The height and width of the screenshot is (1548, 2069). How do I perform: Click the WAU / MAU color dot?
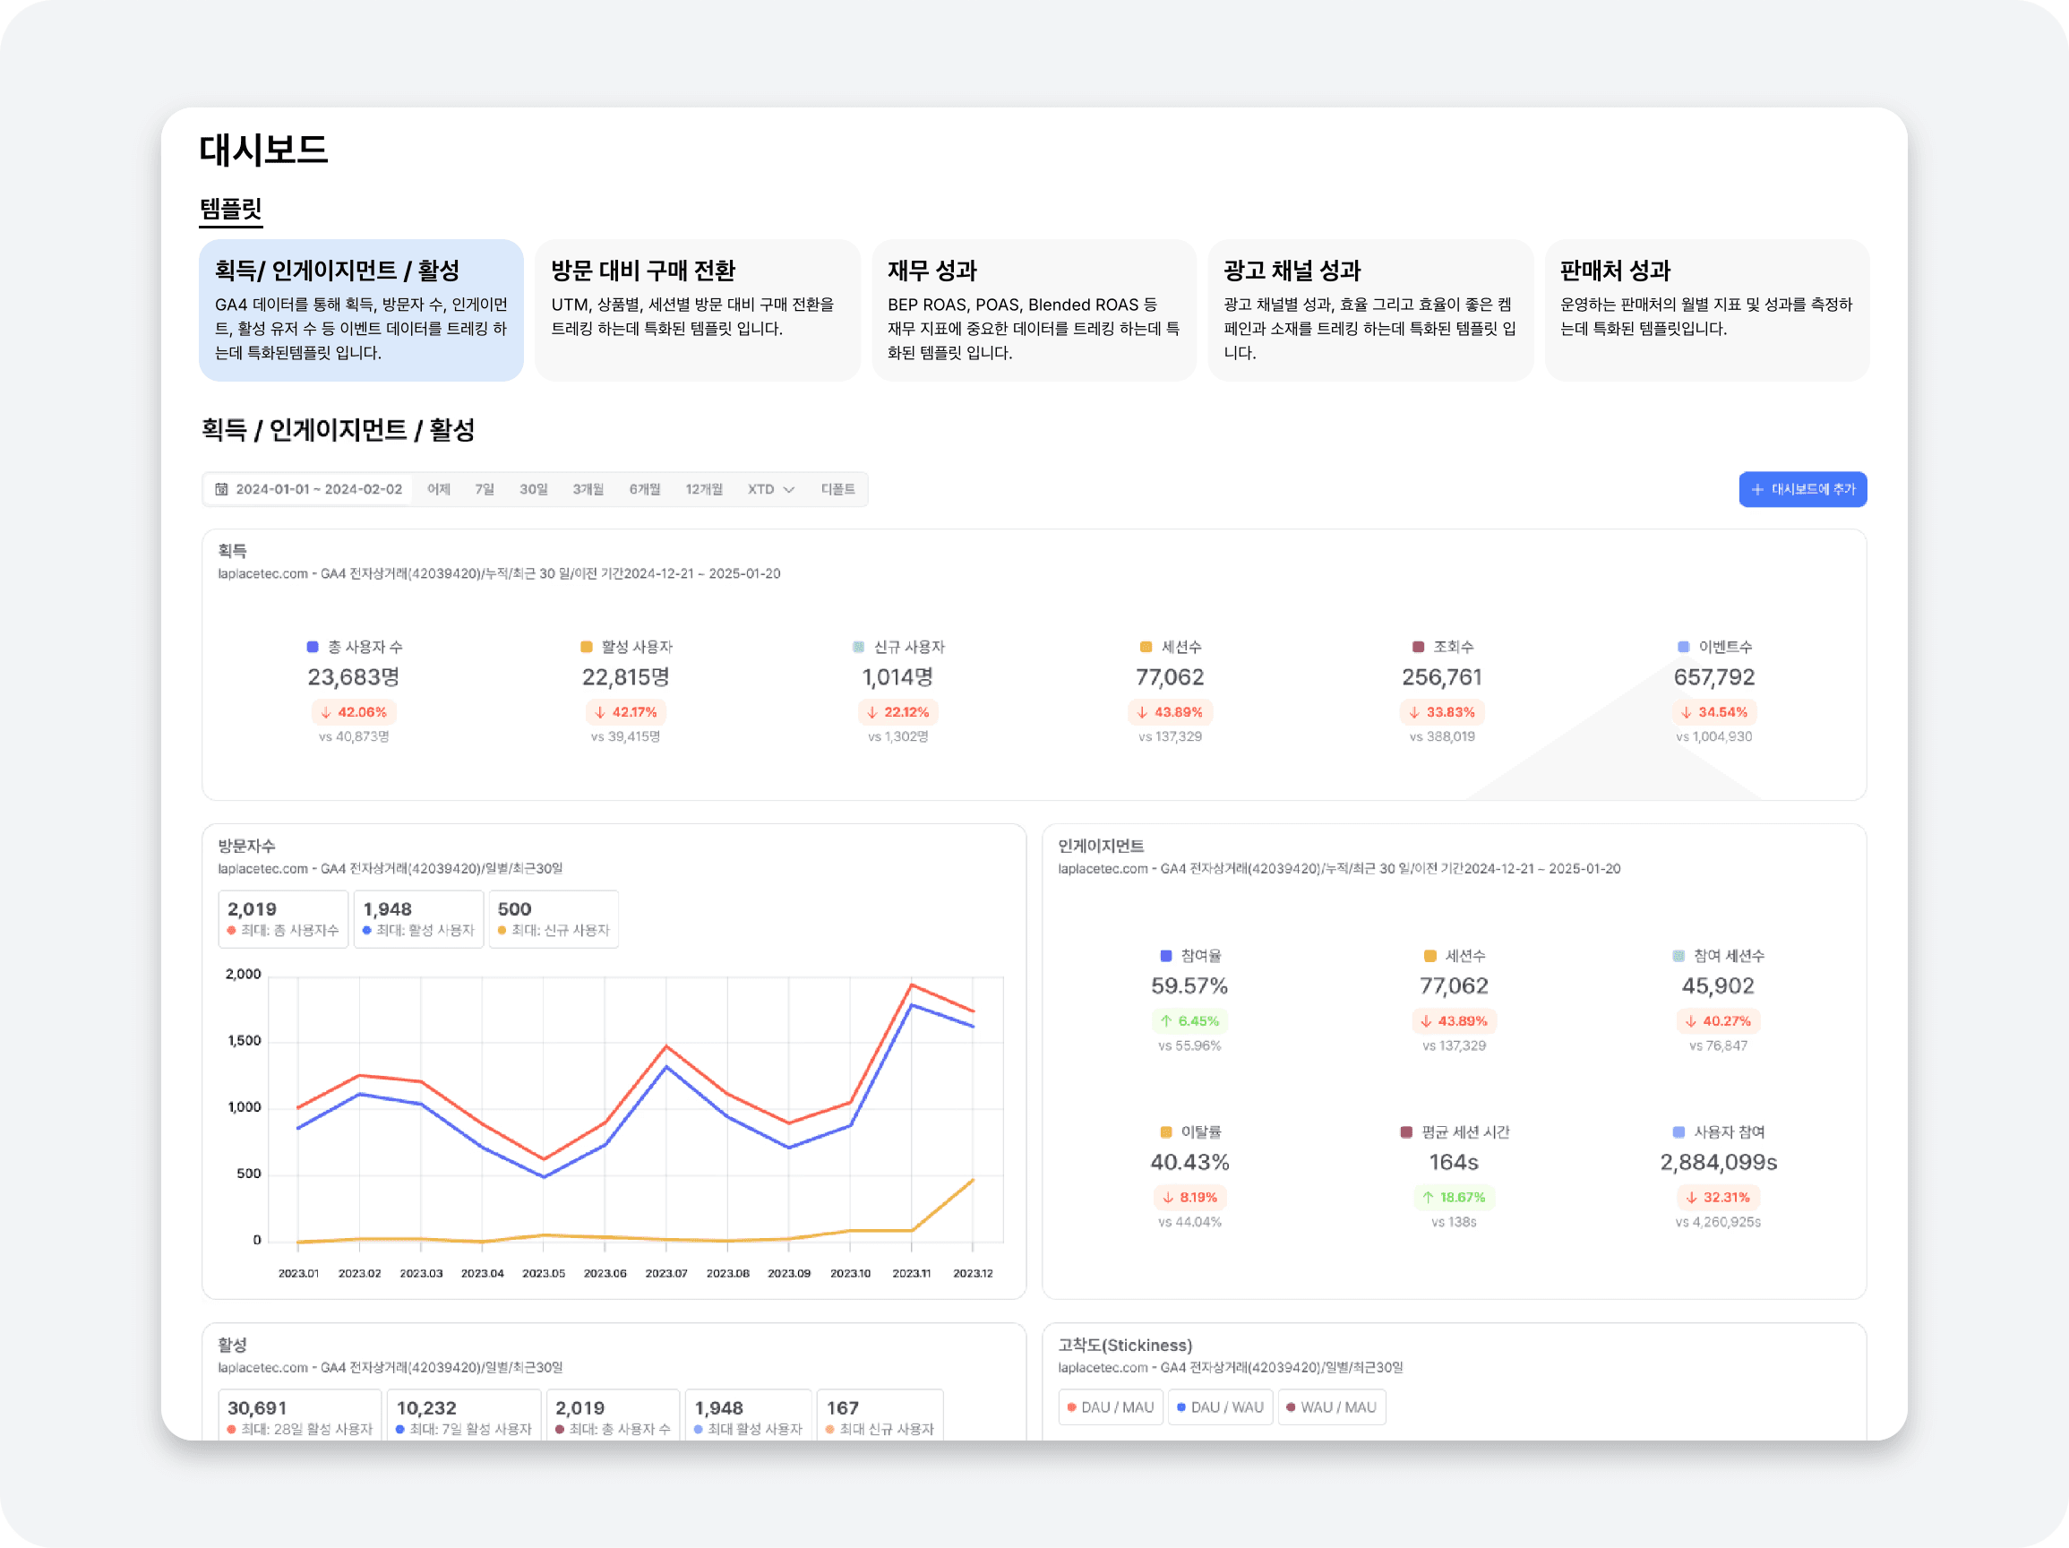(x=1291, y=1407)
